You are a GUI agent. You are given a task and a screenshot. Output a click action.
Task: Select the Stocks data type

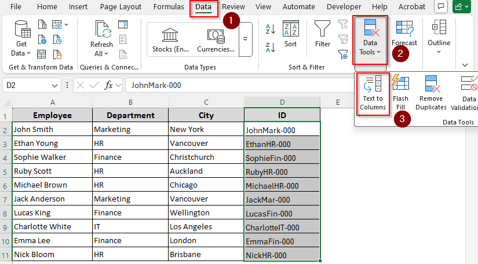pos(170,40)
